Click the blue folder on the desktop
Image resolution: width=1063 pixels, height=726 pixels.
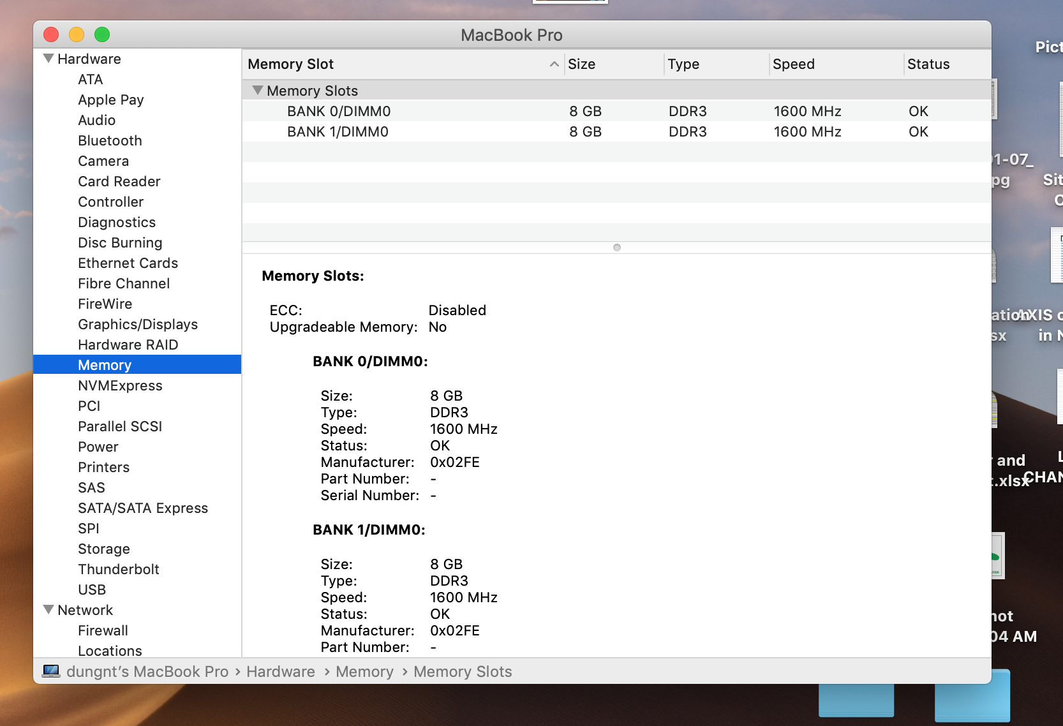[972, 695]
